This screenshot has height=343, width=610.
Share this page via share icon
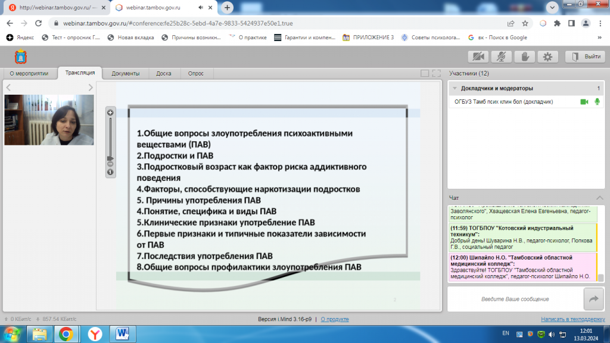pyautogui.click(x=511, y=23)
